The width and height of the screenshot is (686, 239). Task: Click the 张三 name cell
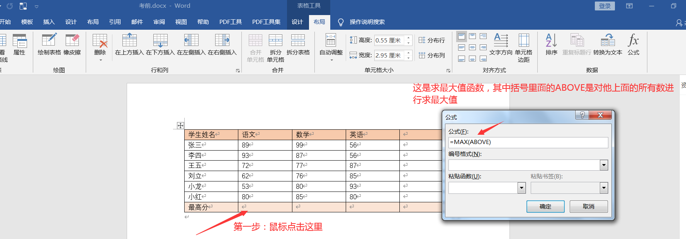click(211, 145)
